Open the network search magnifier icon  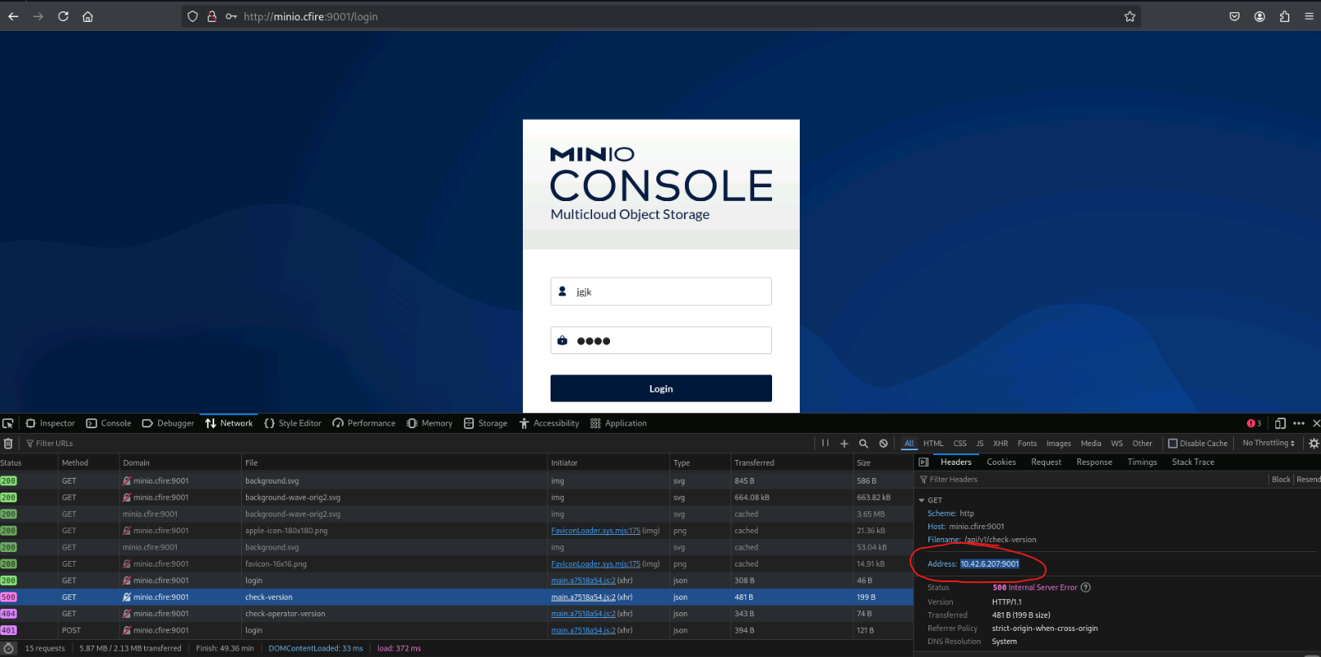point(863,444)
